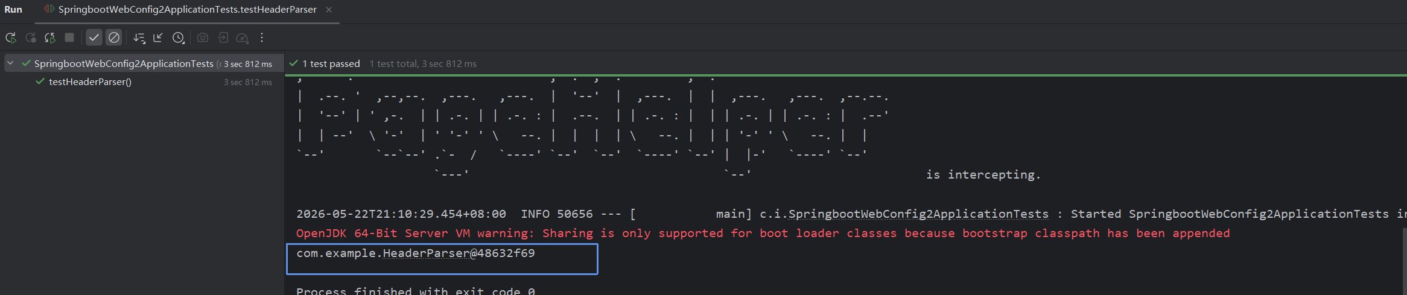Open the Sort By dropdown
This screenshot has width=1407, height=295.
click(x=139, y=38)
